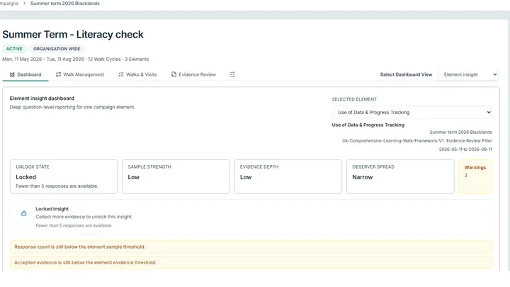The image size is (510, 287).
Task: Click the Walk Management cycle icon
Action: (58, 74)
